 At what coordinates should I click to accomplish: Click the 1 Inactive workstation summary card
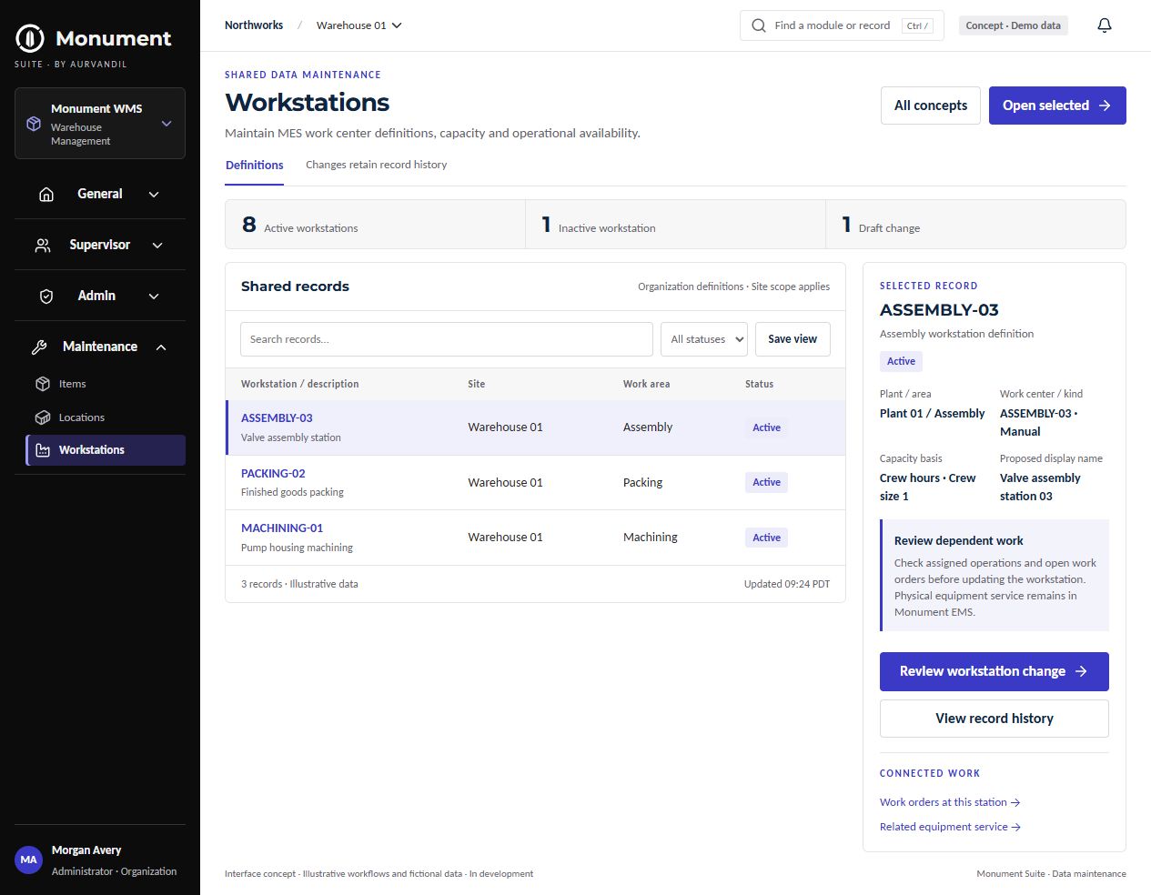(x=676, y=225)
